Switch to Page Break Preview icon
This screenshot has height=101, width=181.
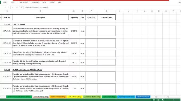pyautogui.click(x=163, y=100)
